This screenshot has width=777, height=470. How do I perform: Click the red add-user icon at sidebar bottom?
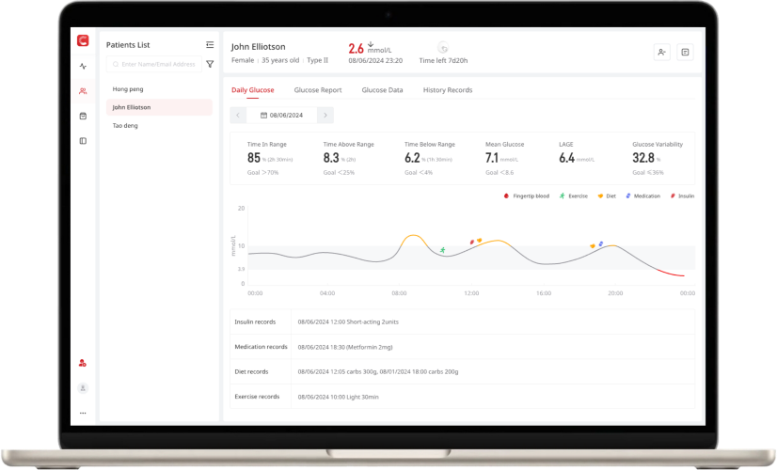(83, 363)
